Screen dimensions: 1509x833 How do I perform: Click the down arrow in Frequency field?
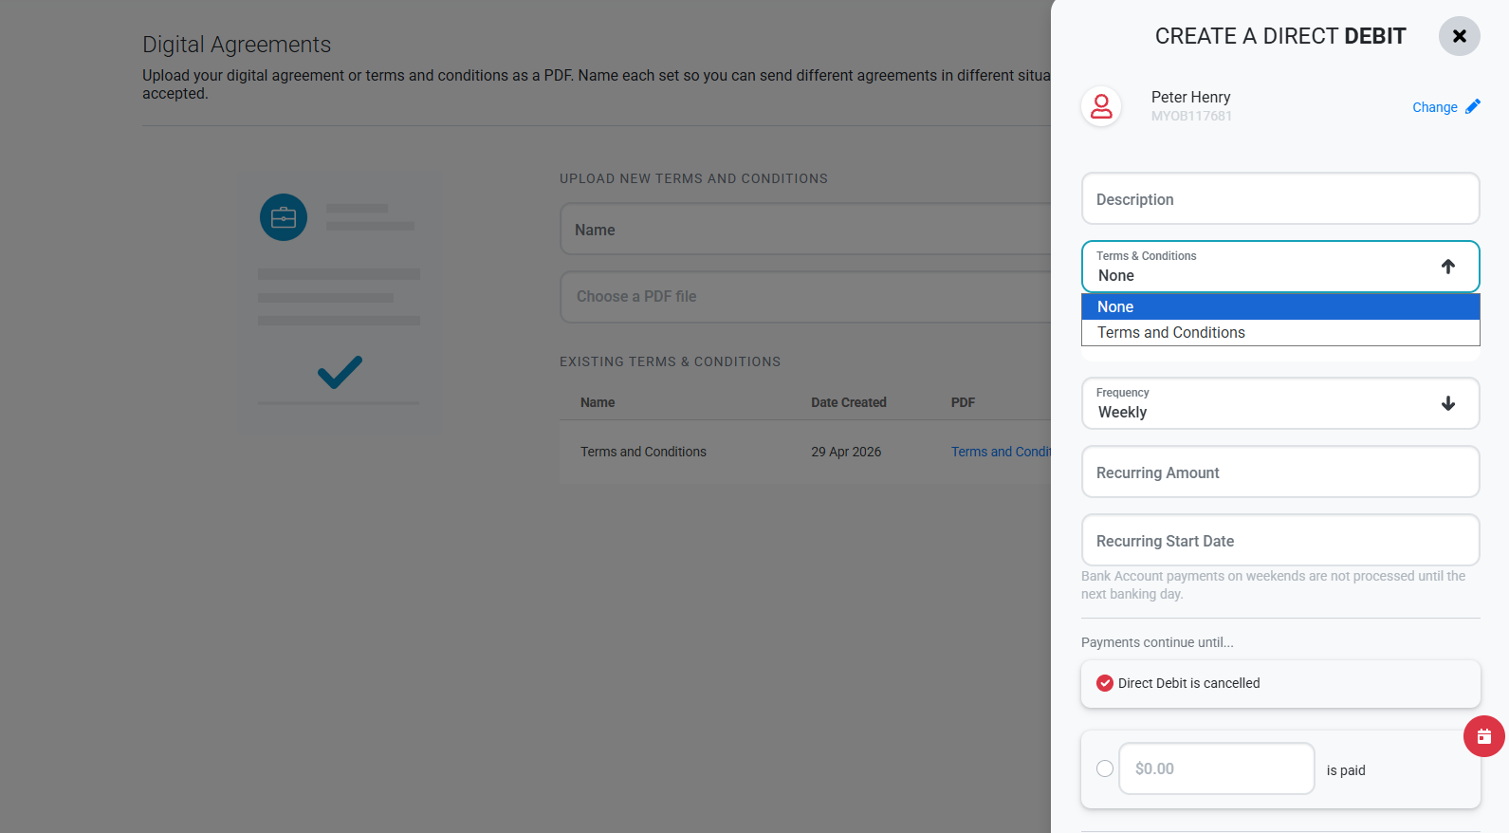pos(1447,403)
